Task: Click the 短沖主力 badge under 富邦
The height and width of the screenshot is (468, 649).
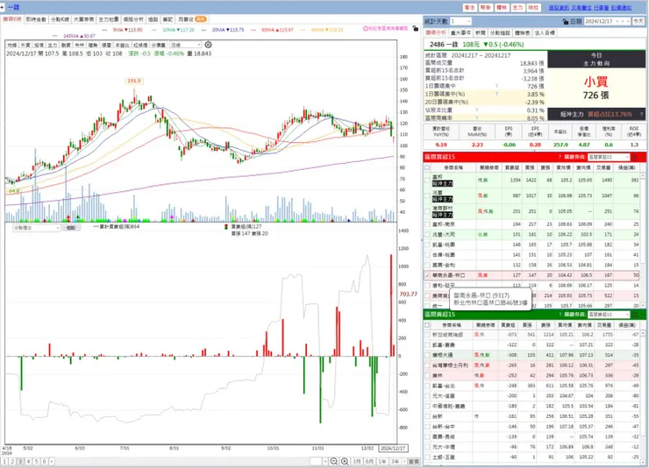Action: click(x=443, y=183)
